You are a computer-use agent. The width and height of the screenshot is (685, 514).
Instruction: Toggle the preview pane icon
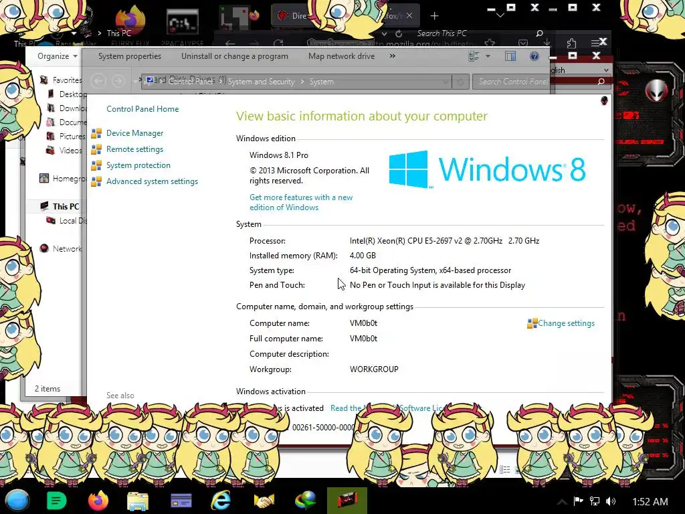(x=510, y=56)
